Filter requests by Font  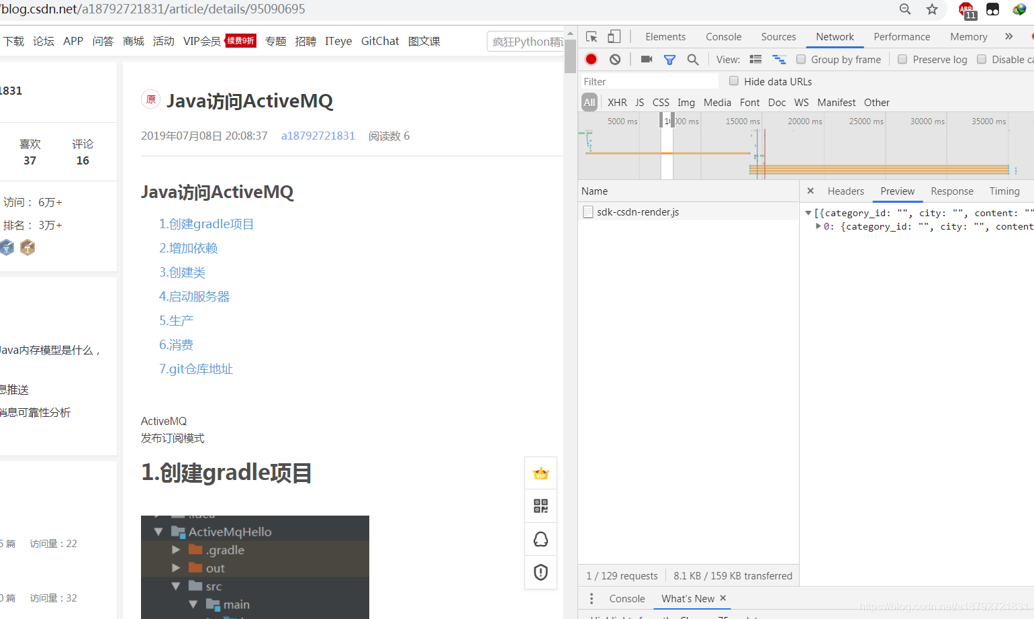click(x=750, y=103)
